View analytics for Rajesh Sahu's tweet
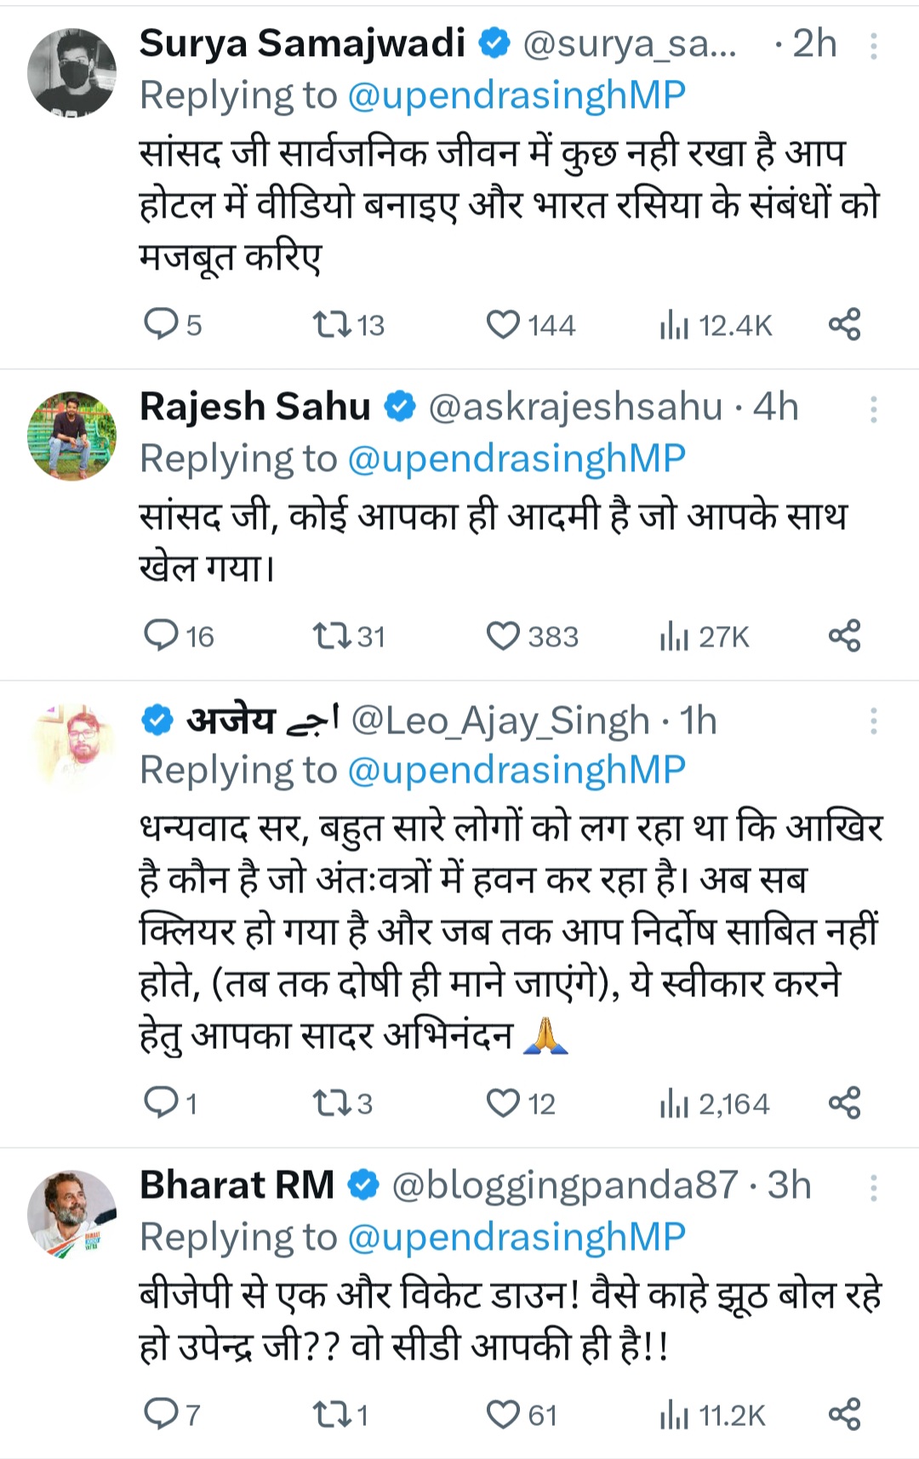The height and width of the screenshot is (1459, 919). [x=674, y=635]
